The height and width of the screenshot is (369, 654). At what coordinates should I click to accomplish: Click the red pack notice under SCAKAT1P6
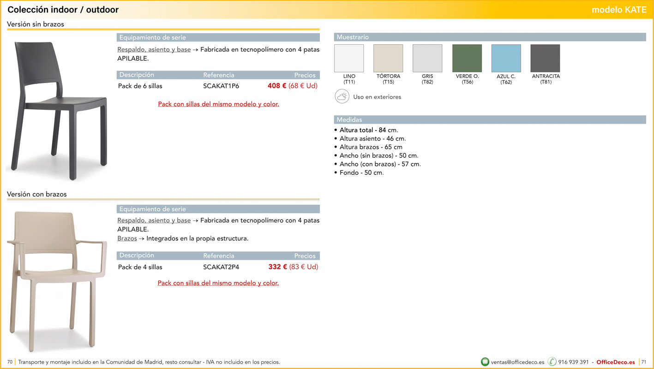point(218,104)
